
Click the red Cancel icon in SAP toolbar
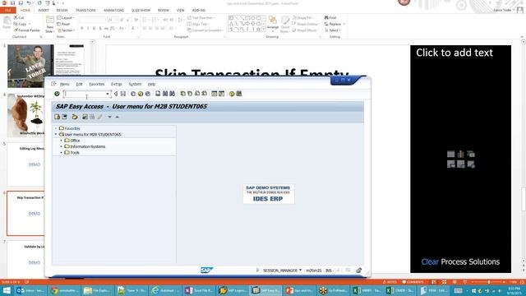(148, 94)
